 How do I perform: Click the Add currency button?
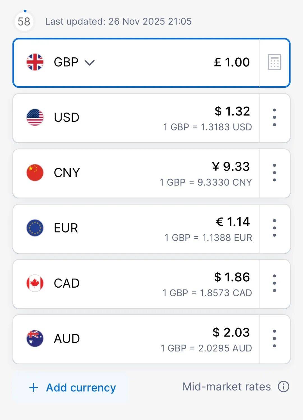(x=72, y=388)
